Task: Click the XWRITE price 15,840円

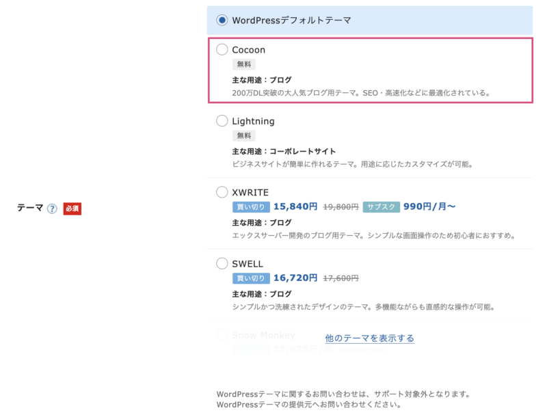Action: coord(295,206)
